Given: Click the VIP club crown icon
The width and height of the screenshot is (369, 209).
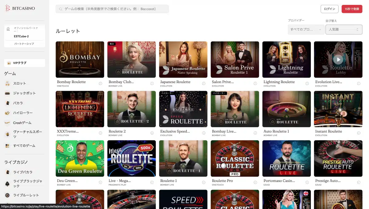Looking at the screenshot, I should pos(9,63).
